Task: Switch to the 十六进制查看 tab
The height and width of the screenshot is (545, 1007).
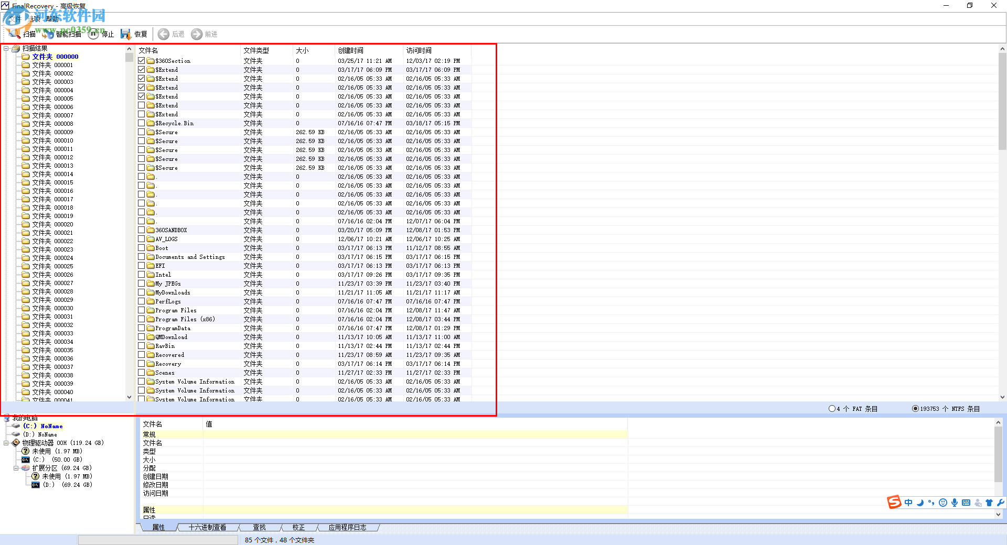Action: 207,527
